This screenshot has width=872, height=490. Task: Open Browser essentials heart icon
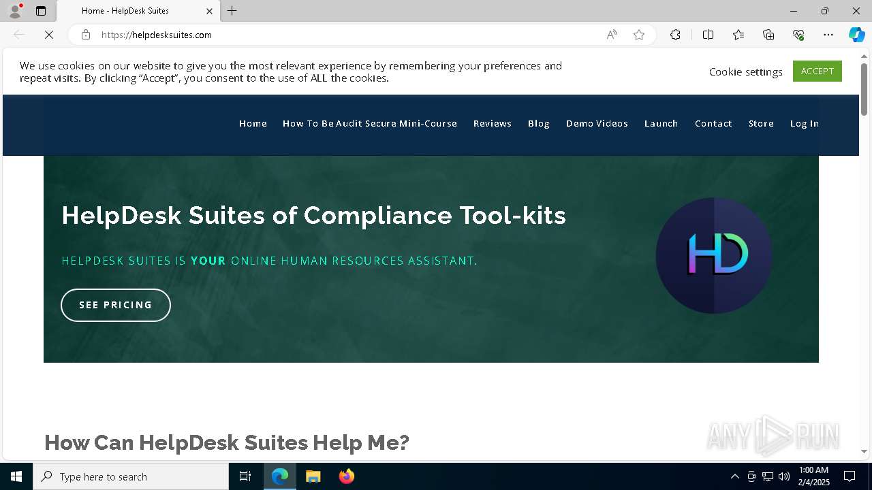798,35
